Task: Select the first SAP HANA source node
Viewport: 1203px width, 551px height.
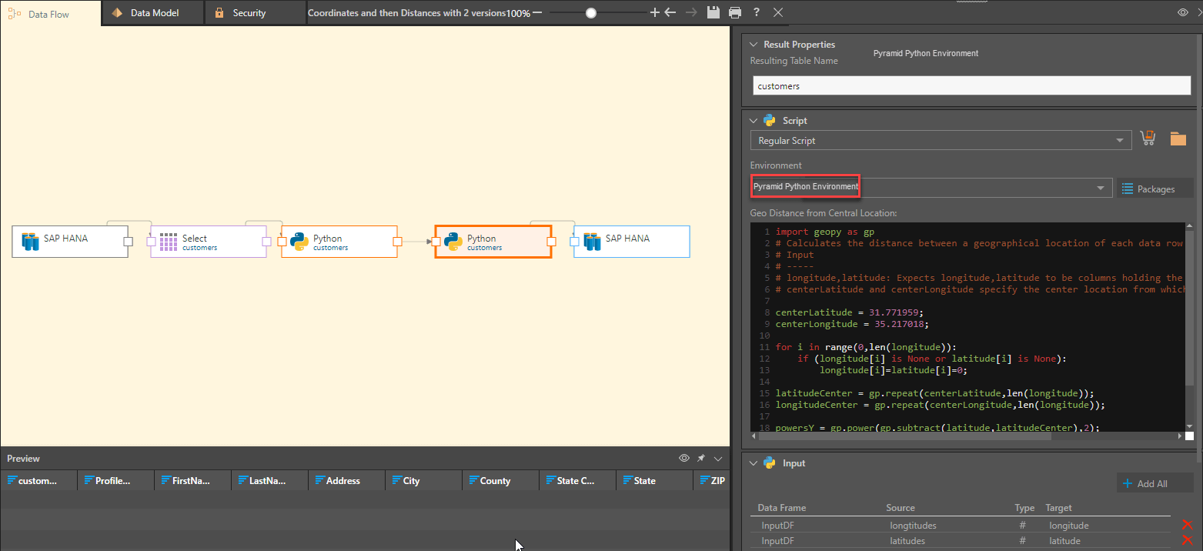Action: pos(70,242)
